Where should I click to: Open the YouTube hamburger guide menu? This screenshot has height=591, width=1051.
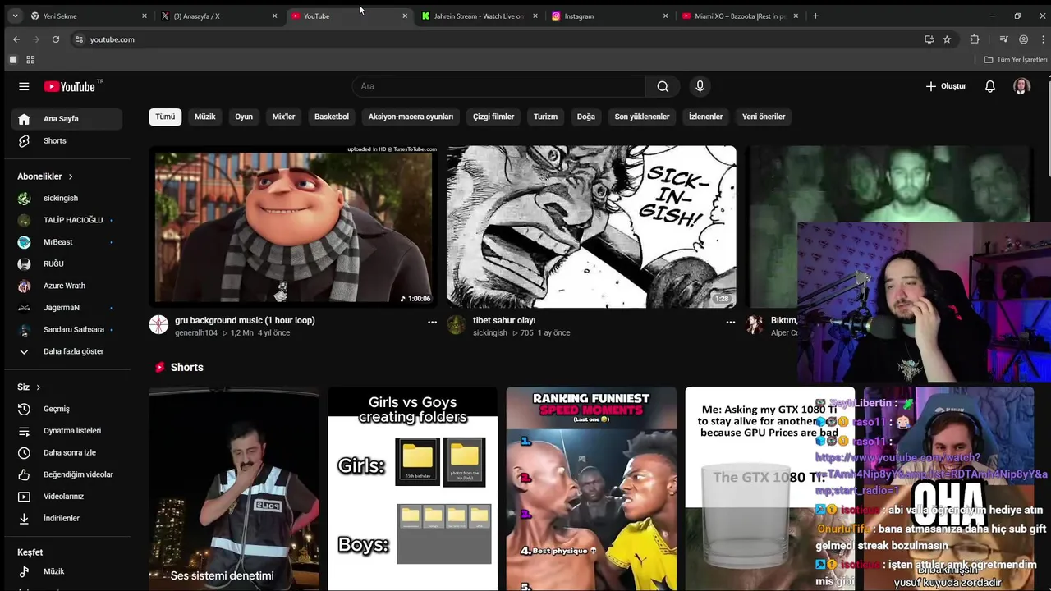click(x=24, y=86)
